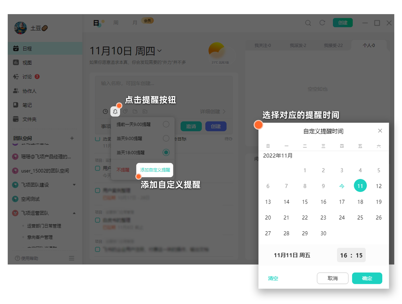Screen dimensions: 402x304
Task: Expand the 飞项团队建设 team space
Action: pos(74,185)
